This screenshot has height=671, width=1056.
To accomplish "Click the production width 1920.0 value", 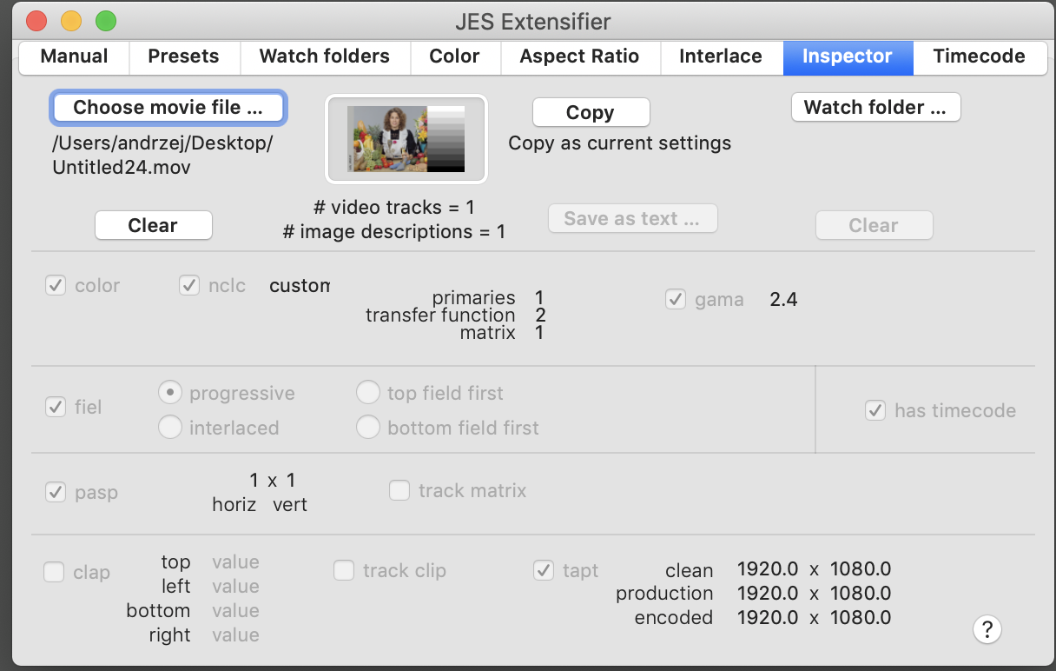I will pyautogui.click(x=768, y=594).
